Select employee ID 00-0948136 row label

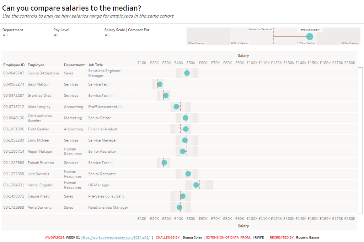[14, 118]
